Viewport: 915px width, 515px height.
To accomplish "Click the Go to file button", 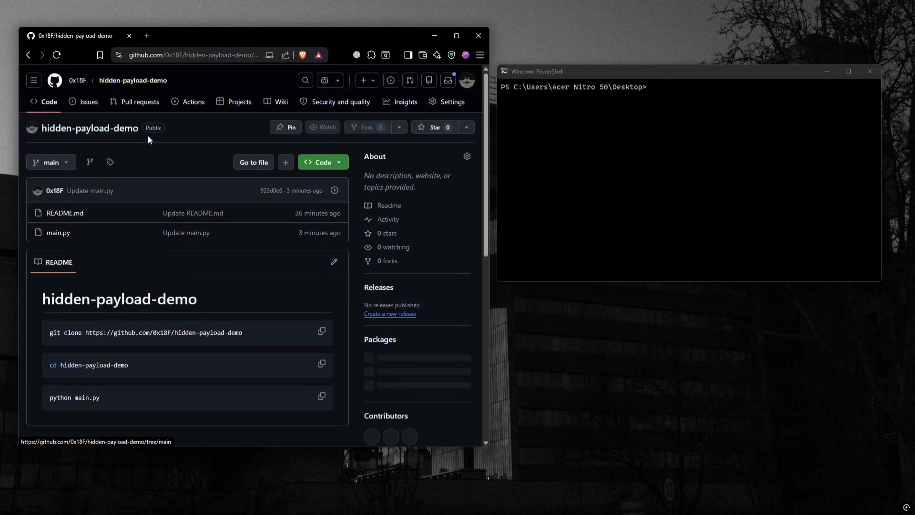I will click(x=254, y=162).
